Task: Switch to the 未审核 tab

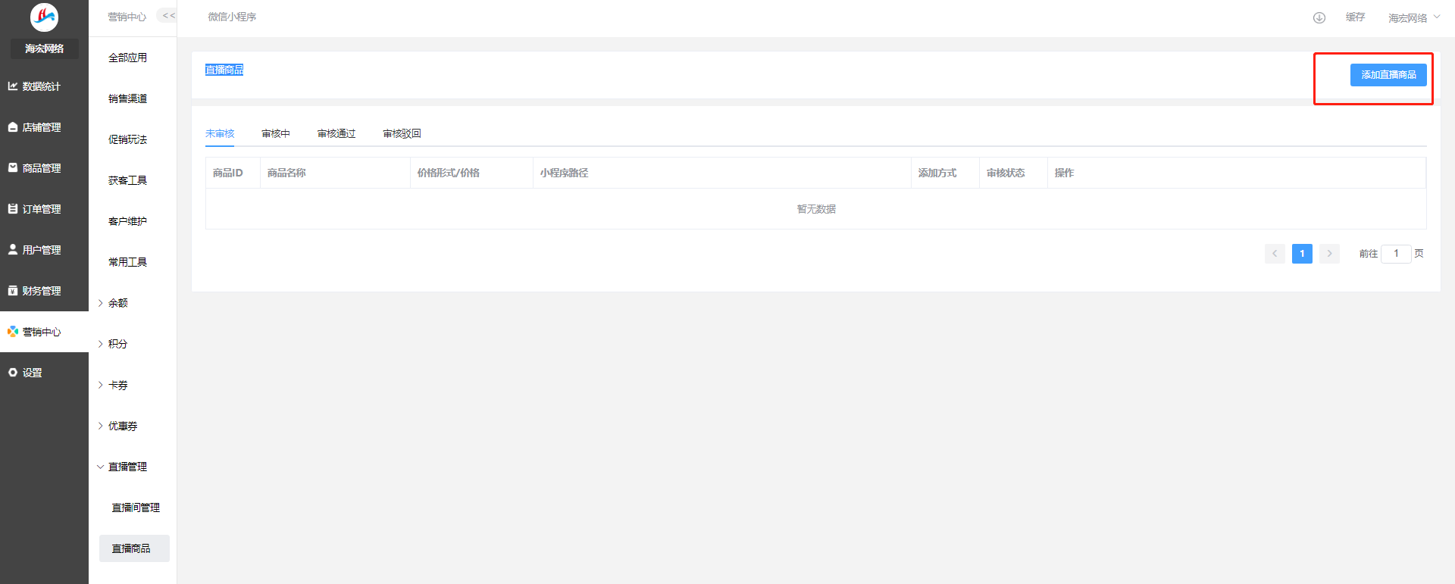Action: (x=220, y=133)
